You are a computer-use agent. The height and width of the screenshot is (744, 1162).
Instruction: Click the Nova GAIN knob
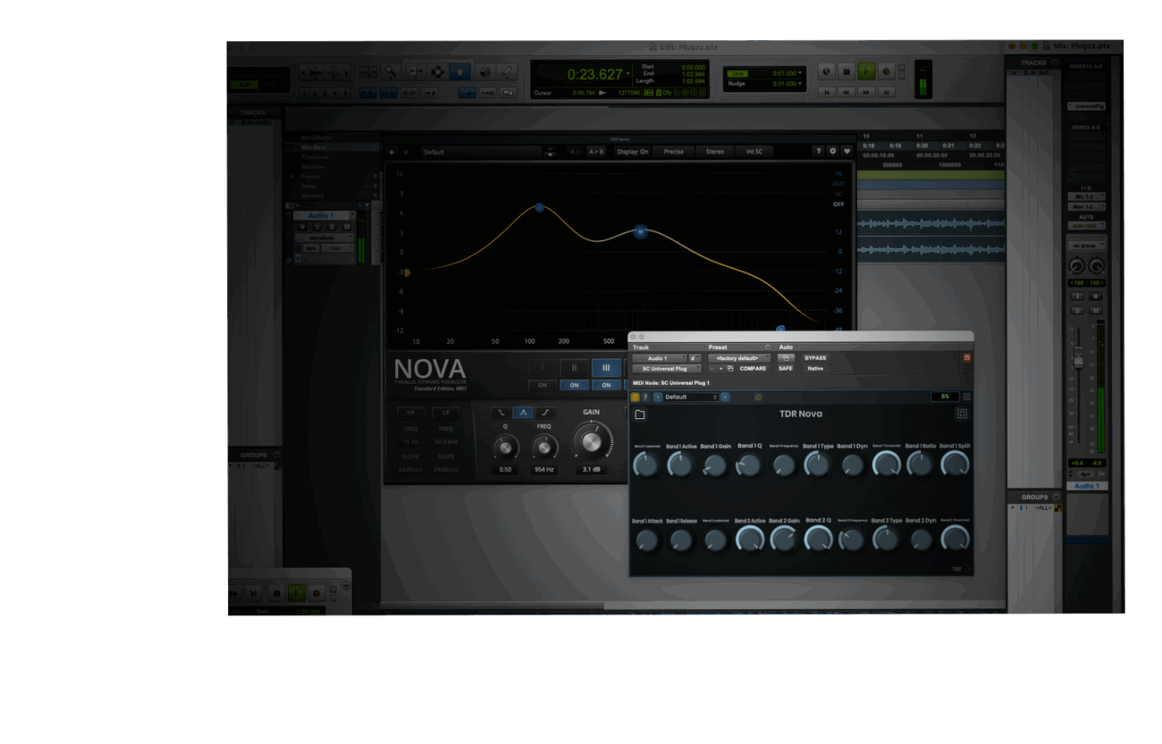[592, 442]
